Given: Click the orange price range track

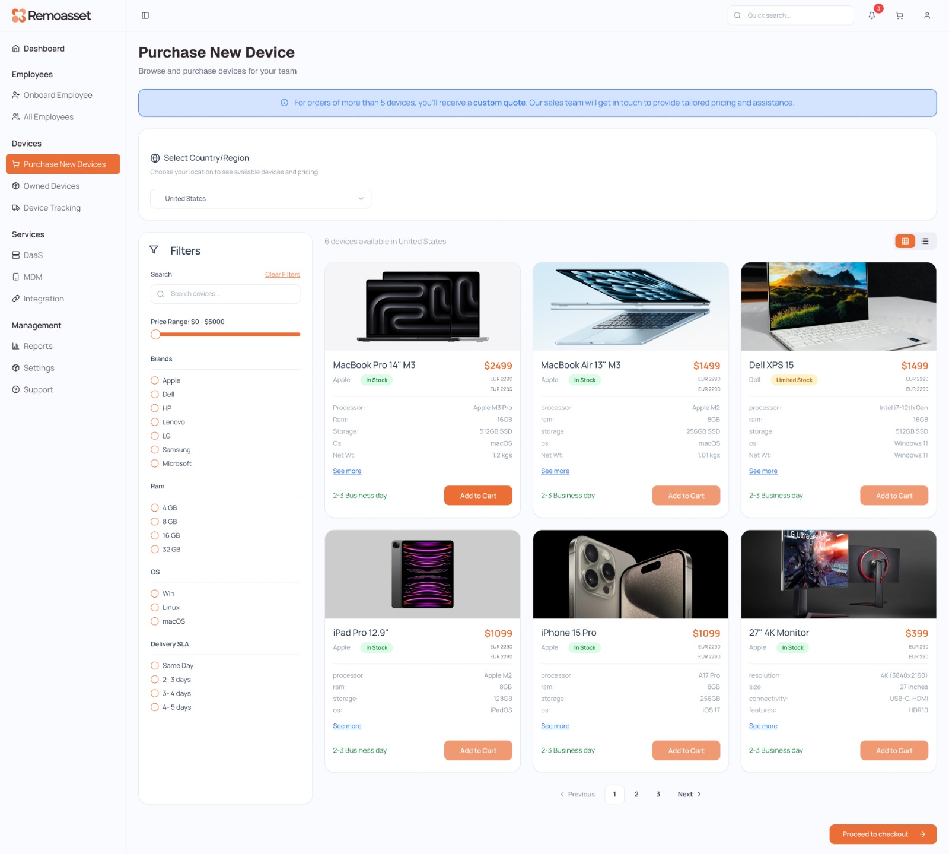Looking at the screenshot, I should coord(230,334).
